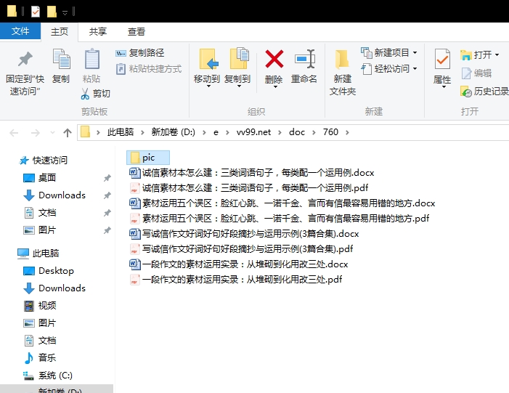
Task: Click new folder icon in title bar
Action: (x=52, y=12)
